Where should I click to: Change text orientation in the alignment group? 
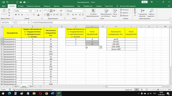point(54,11)
